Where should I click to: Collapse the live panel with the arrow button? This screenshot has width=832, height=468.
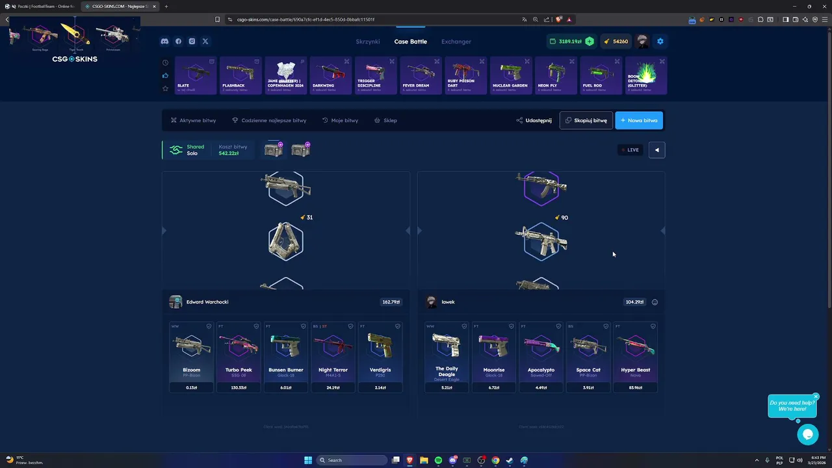pyautogui.click(x=656, y=150)
